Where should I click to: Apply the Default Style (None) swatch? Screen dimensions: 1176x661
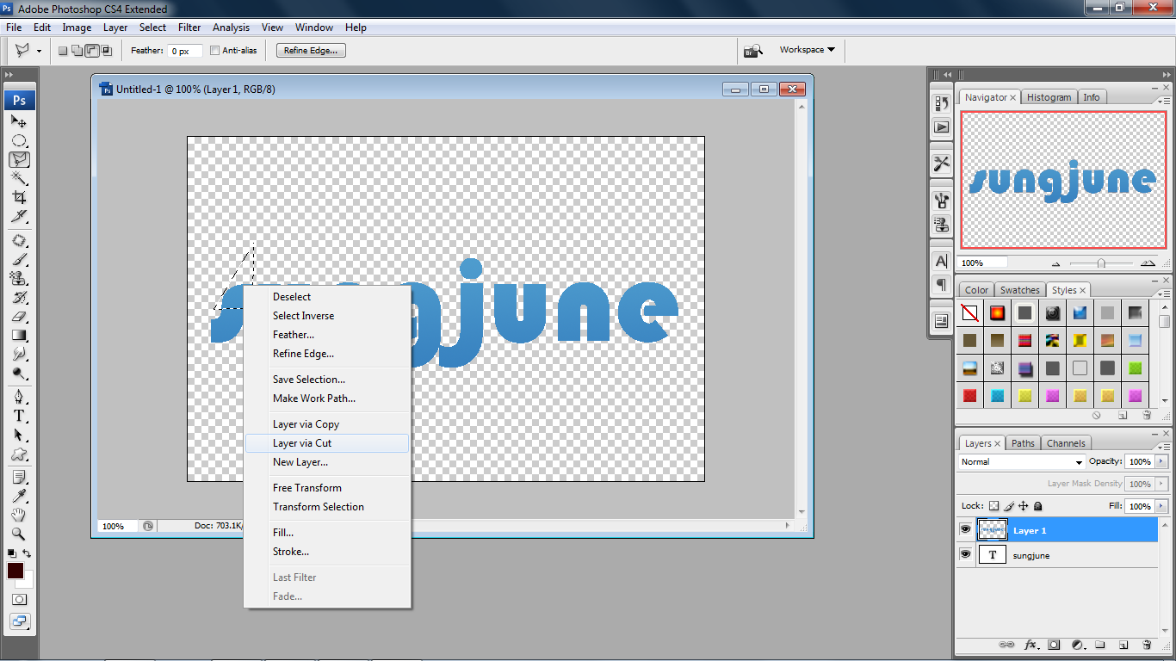point(969,313)
